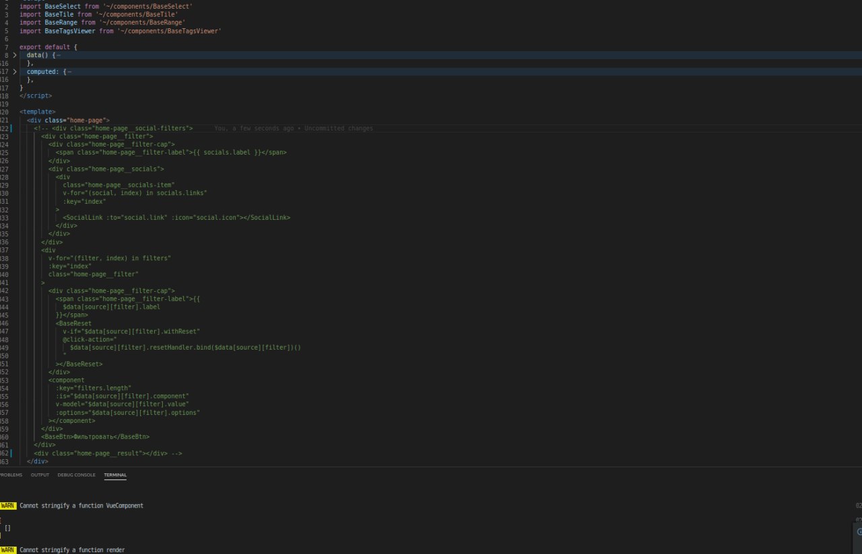Click the BaseSelect import line
862x554 pixels.
coord(106,6)
